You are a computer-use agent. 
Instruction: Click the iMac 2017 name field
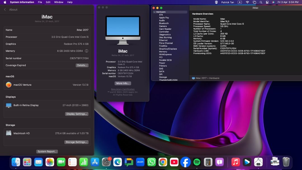[x=82, y=30]
